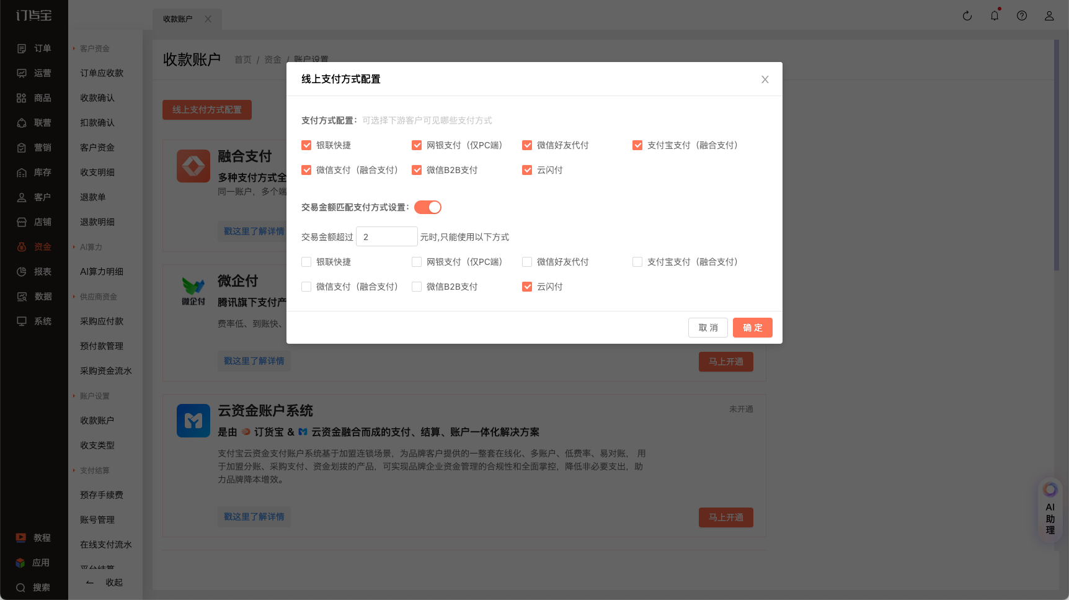Screen dimensions: 1069x600
Task: Open 收支类型 submenu item
Action: click(x=97, y=446)
